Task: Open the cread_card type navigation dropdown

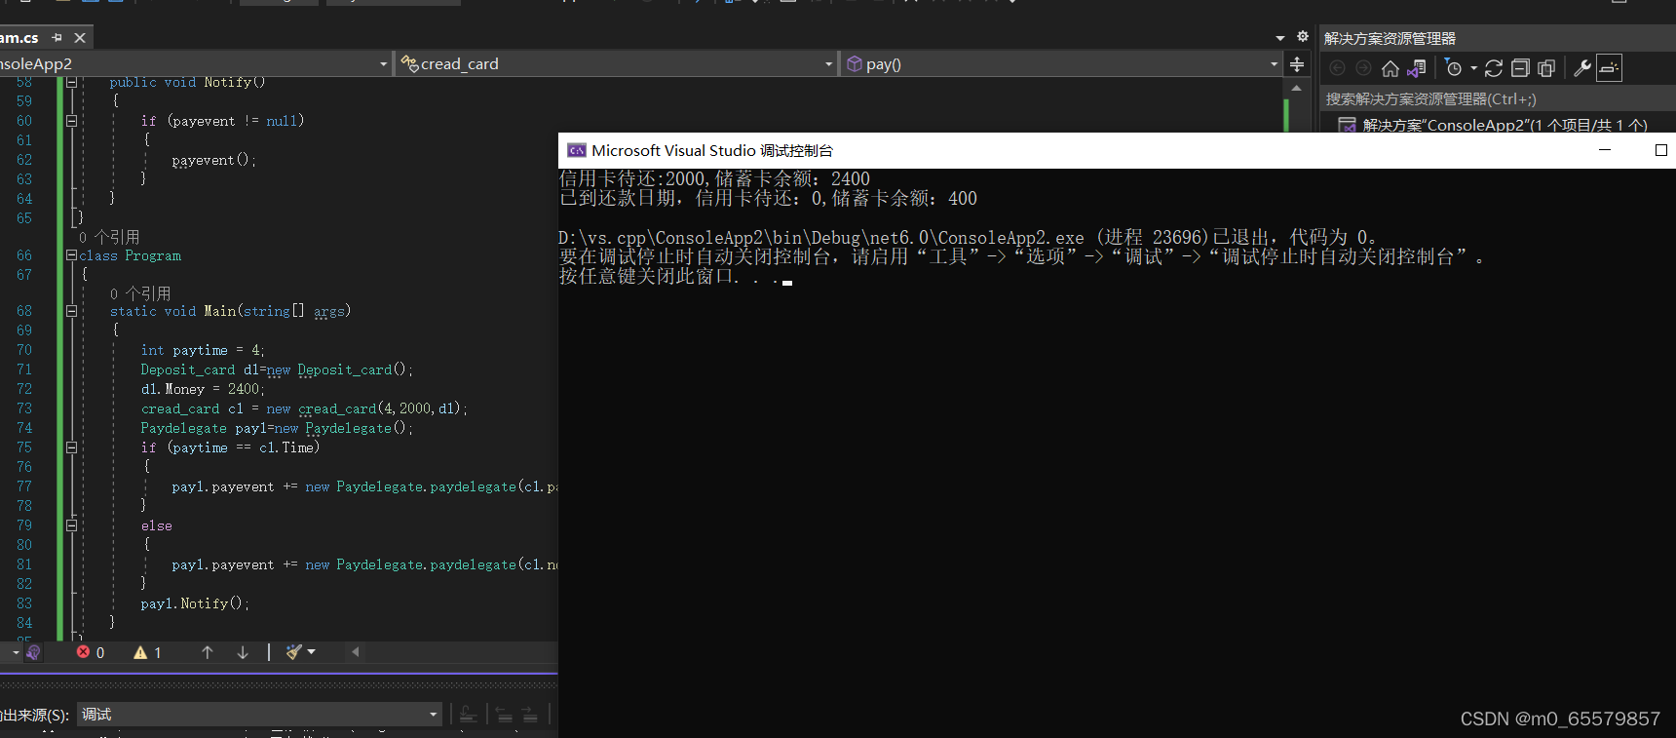Action: (x=616, y=64)
